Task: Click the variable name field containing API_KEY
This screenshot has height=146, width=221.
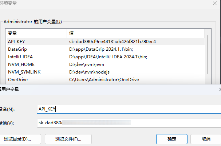Action: [127, 109]
